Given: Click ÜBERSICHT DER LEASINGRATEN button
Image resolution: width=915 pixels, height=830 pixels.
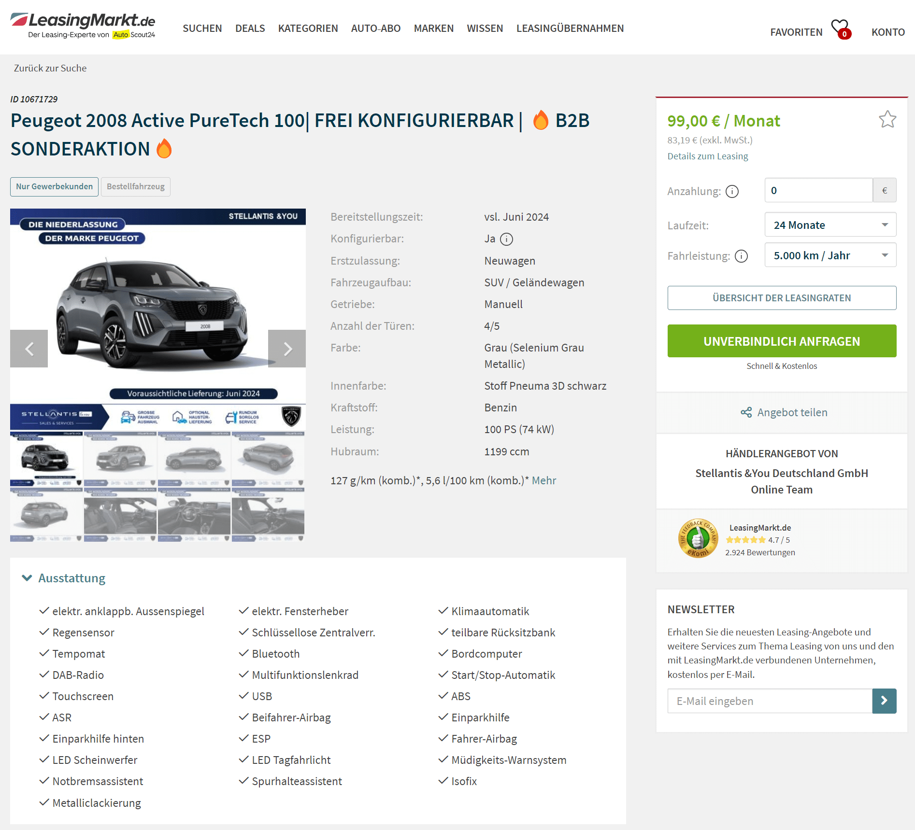Looking at the screenshot, I should pos(782,298).
